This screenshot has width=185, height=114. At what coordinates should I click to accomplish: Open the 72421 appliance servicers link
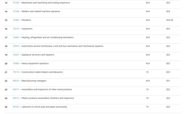[x=16, y=55]
